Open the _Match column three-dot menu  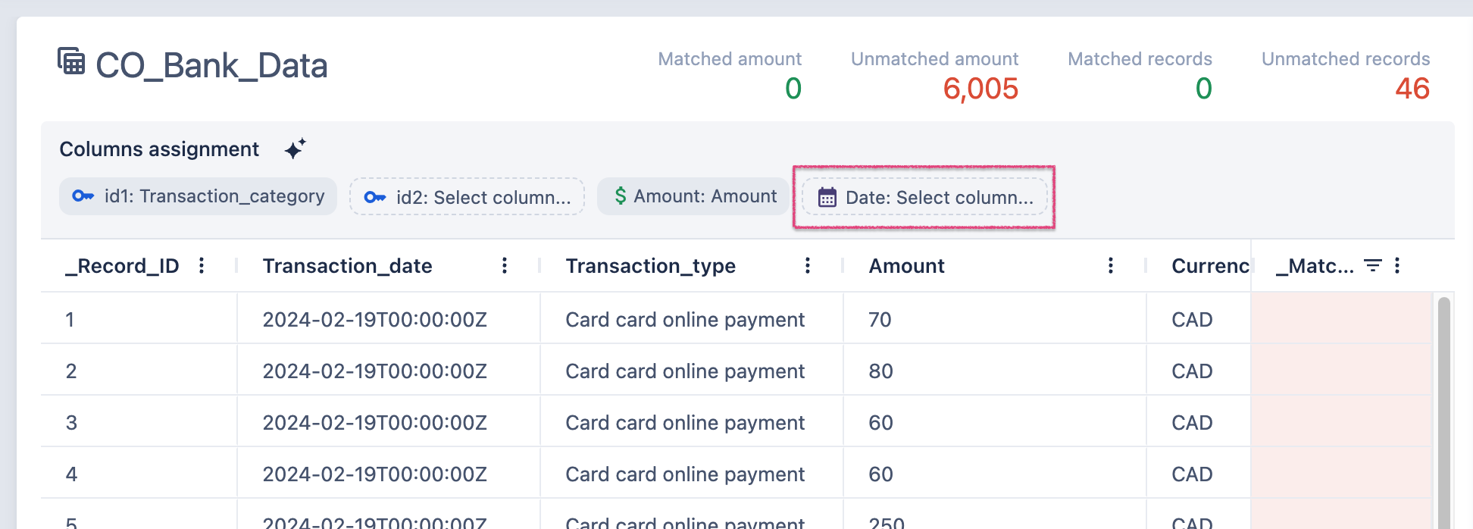pos(1397,265)
